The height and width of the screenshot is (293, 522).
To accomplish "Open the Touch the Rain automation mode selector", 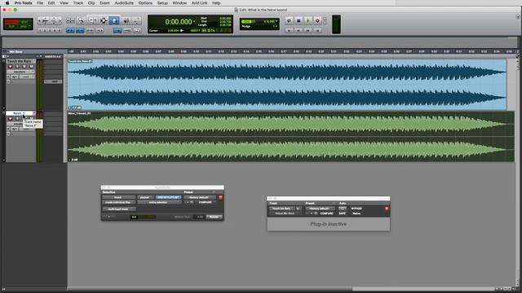I will pos(27,77).
